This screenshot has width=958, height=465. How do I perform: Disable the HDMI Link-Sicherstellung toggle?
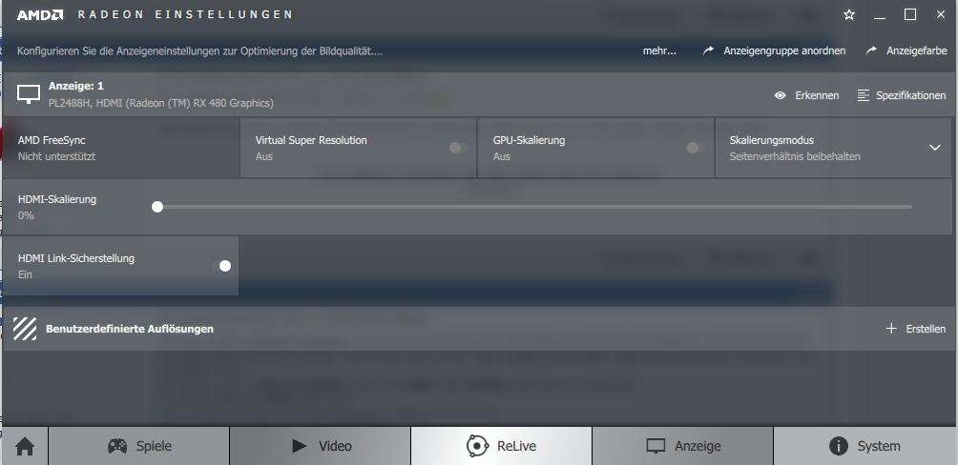click(x=221, y=266)
